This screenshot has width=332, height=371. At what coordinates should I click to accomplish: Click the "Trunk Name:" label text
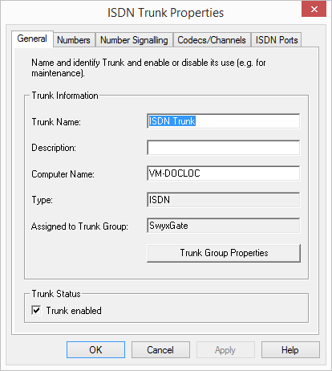coord(56,122)
